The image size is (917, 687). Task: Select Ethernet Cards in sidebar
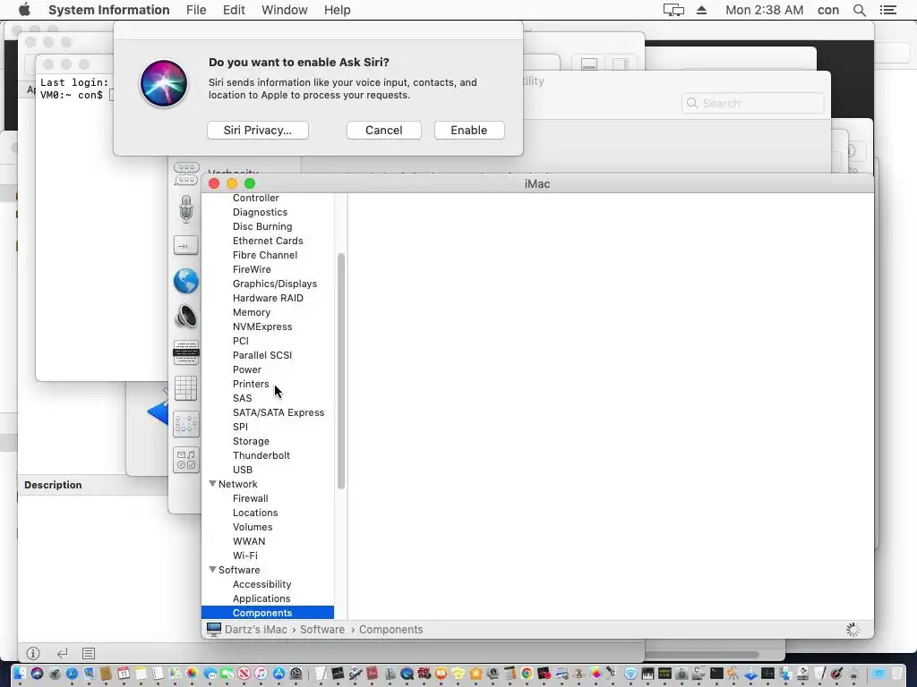click(268, 241)
